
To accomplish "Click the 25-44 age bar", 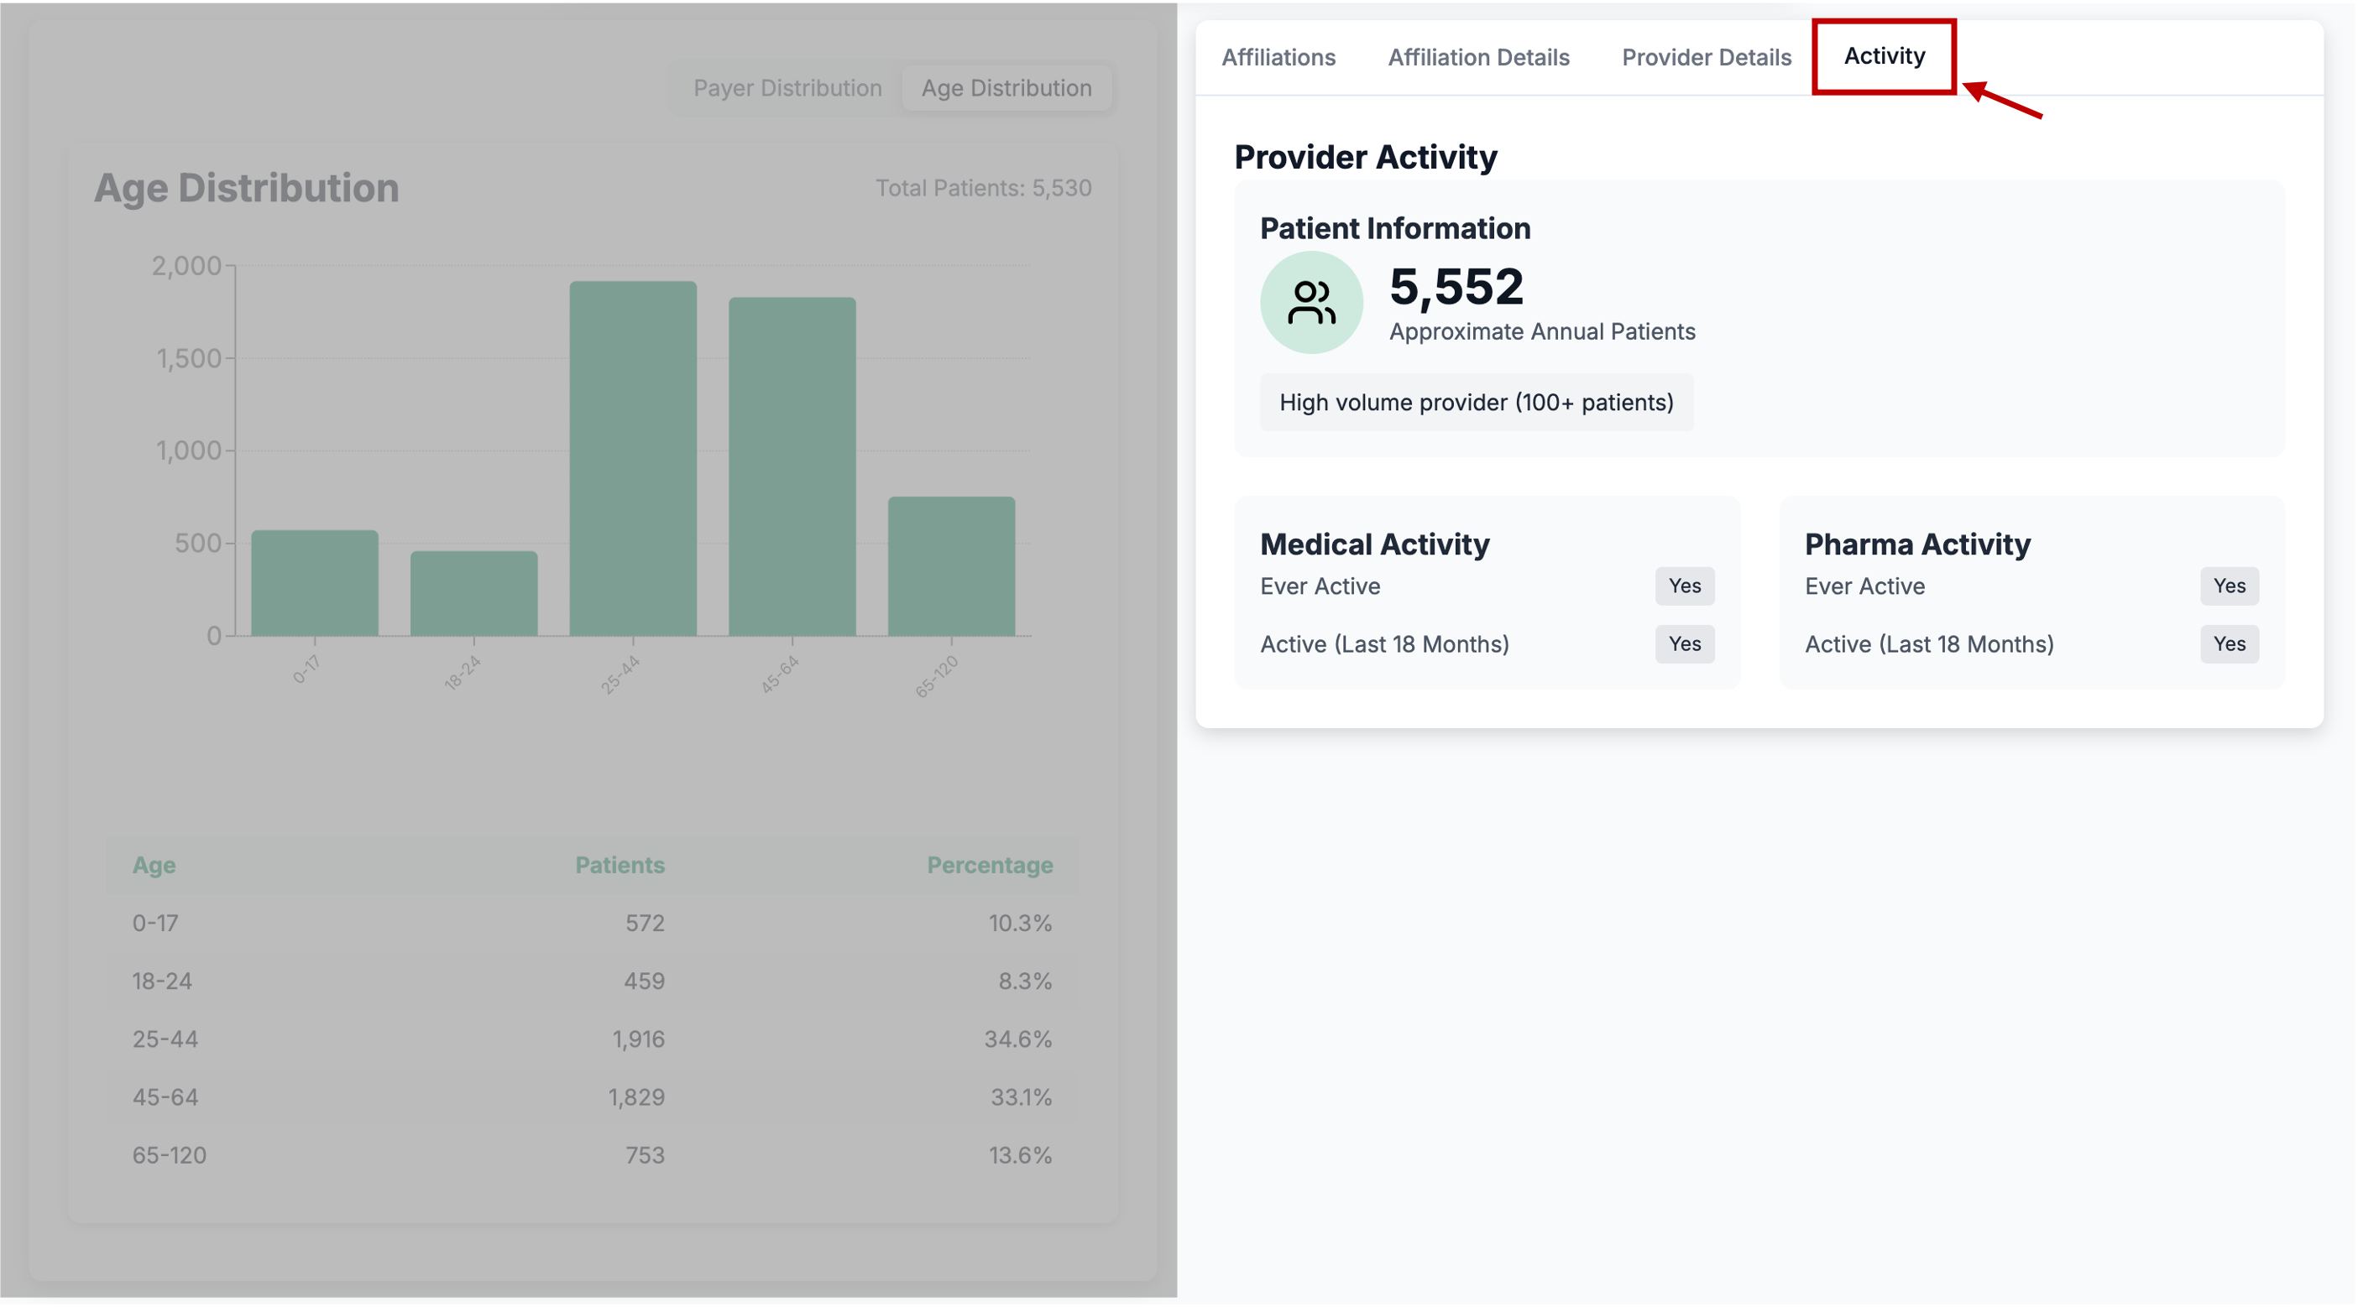I will click(633, 458).
